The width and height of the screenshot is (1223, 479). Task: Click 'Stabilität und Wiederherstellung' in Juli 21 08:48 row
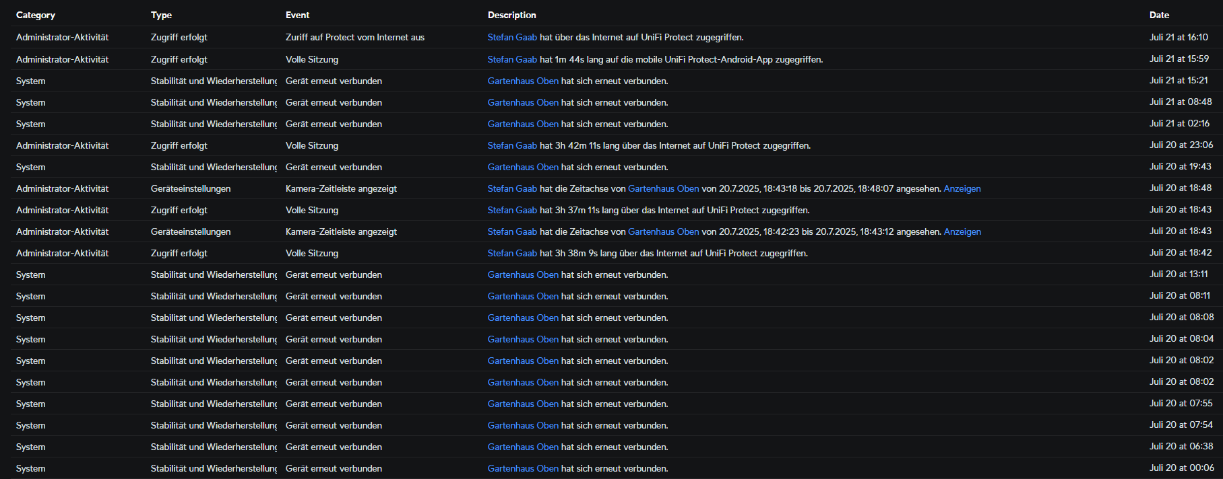point(214,102)
